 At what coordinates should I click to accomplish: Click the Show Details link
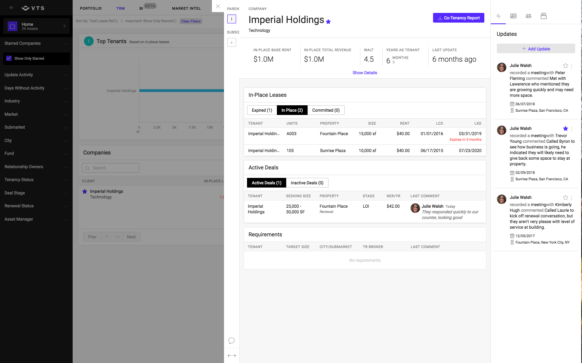(365, 73)
